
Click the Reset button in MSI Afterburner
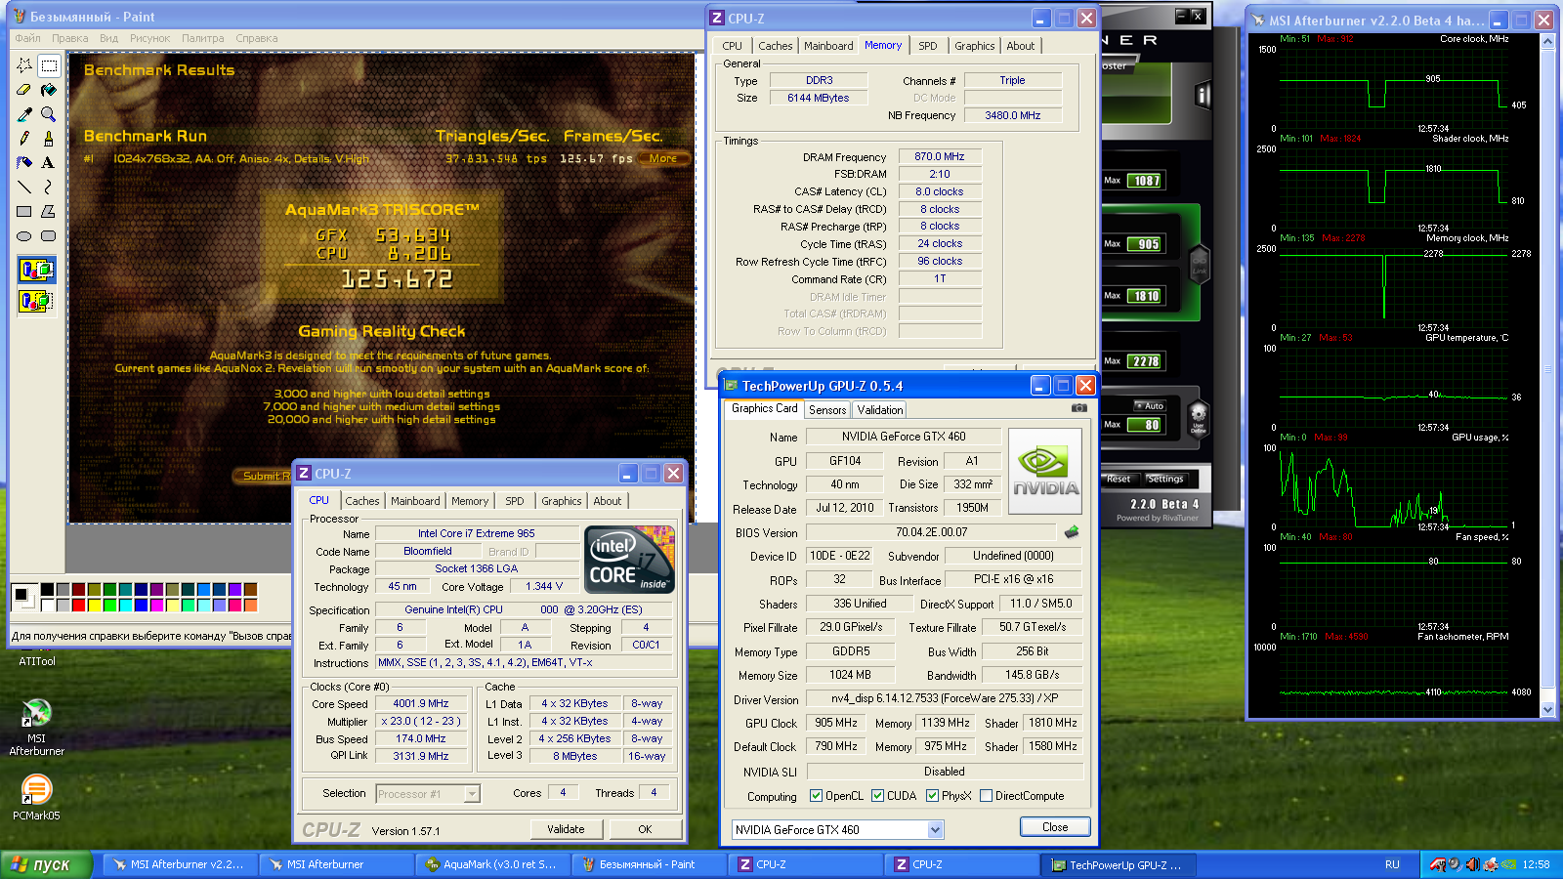(1119, 479)
